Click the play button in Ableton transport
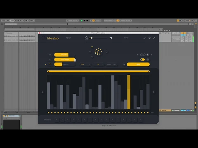The width and height of the screenshot is (198, 148). pyautogui.click(x=82, y=21)
